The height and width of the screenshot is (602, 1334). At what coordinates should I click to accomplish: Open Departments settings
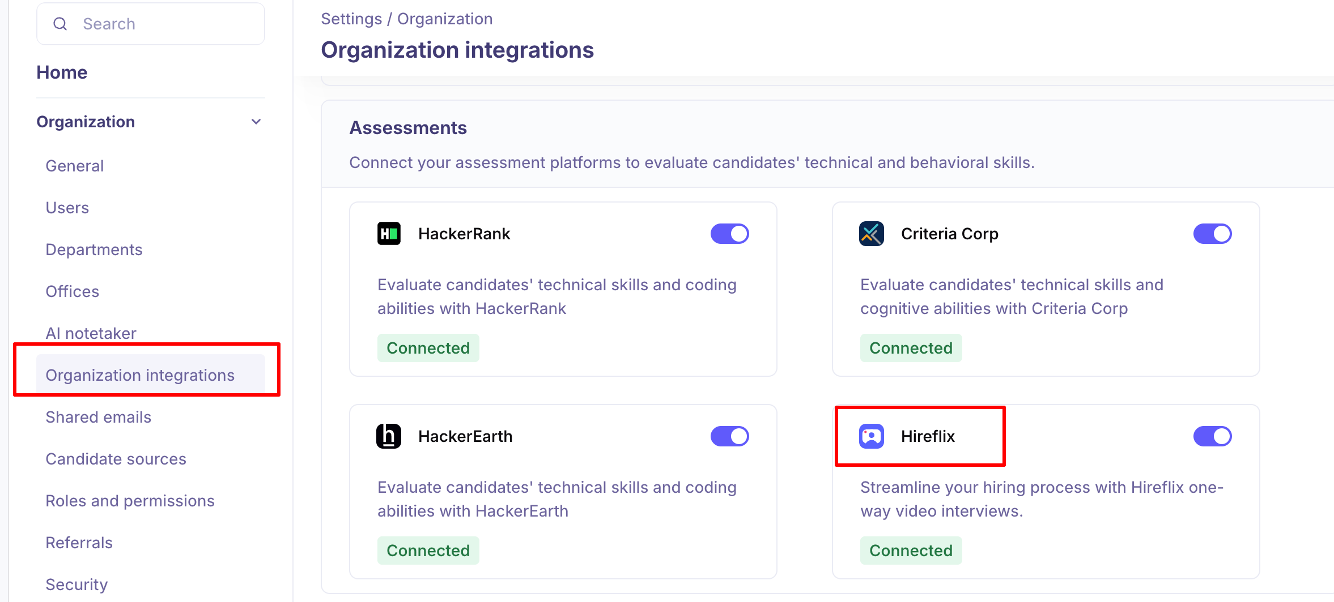tap(94, 250)
